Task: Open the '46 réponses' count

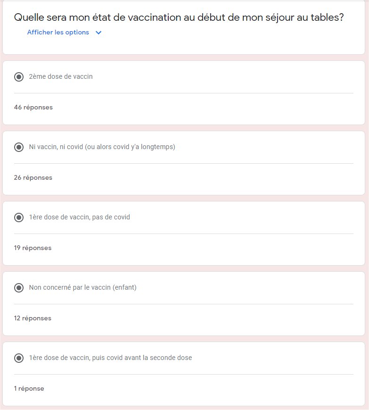Action: [x=33, y=107]
